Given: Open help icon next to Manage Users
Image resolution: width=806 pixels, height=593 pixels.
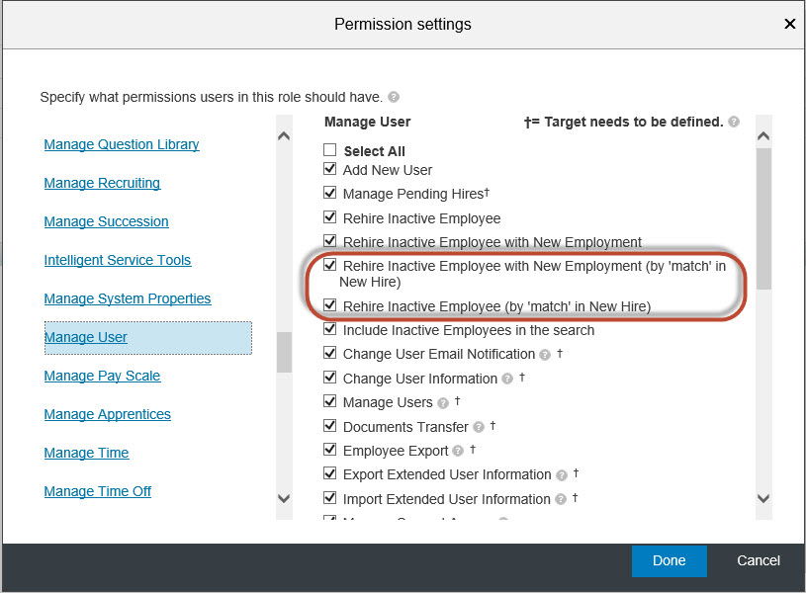Looking at the screenshot, I should point(443,403).
